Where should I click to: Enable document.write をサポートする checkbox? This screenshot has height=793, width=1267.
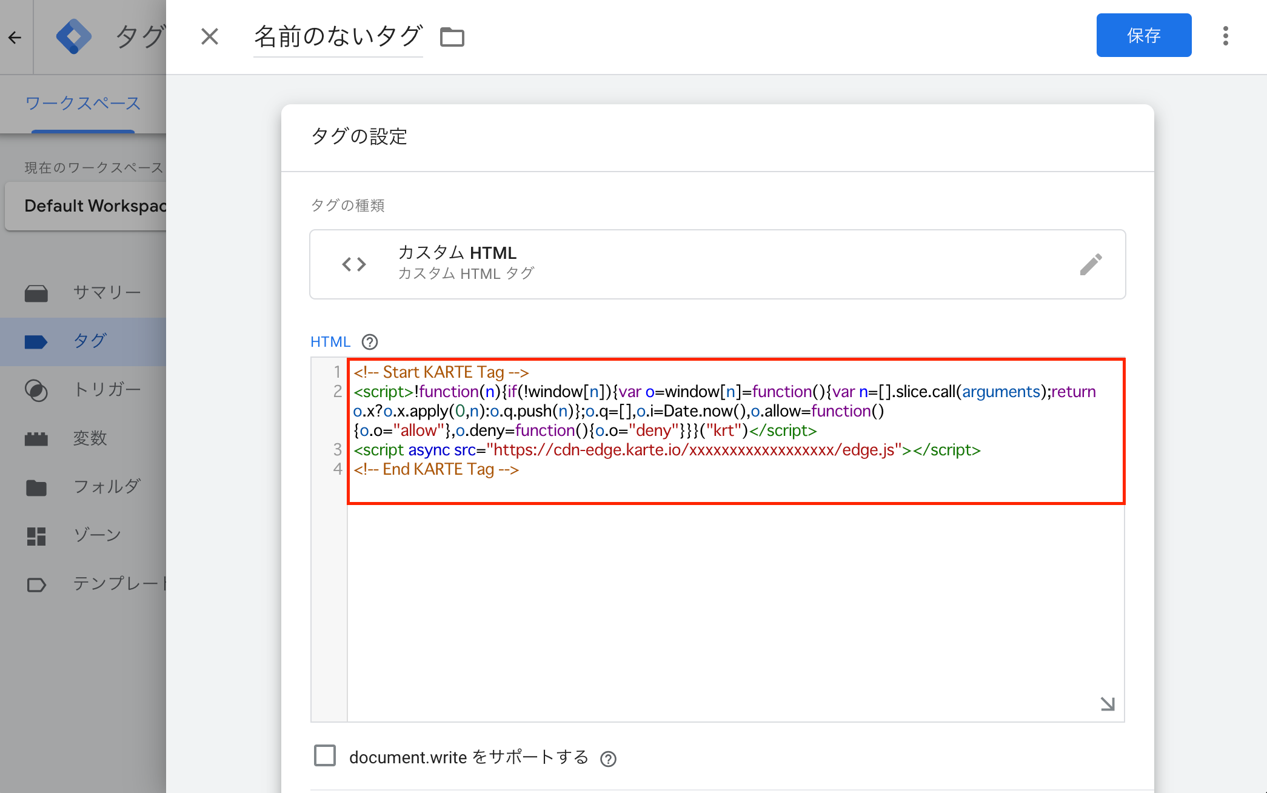[325, 756]
